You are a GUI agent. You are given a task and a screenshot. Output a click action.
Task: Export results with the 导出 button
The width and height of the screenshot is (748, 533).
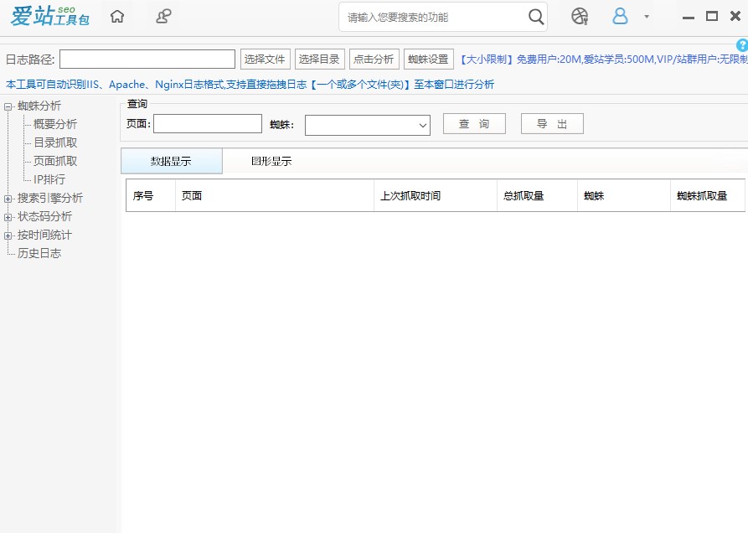[x=552, y=123]
